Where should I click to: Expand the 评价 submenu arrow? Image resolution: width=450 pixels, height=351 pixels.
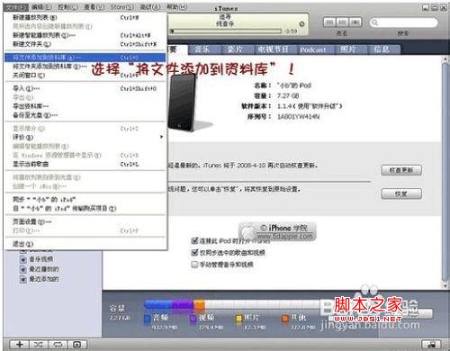click(161, 137)
